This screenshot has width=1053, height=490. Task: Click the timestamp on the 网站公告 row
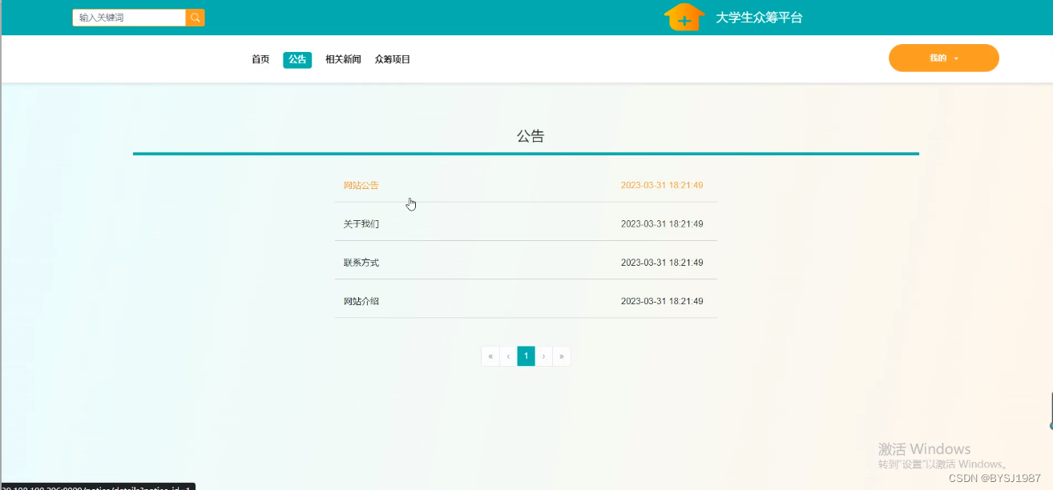pos(662,186)
